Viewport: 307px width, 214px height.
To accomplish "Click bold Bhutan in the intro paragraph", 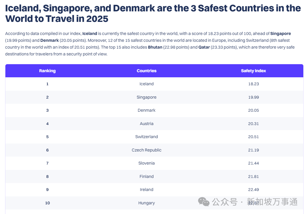I will [x=155, y=47].
